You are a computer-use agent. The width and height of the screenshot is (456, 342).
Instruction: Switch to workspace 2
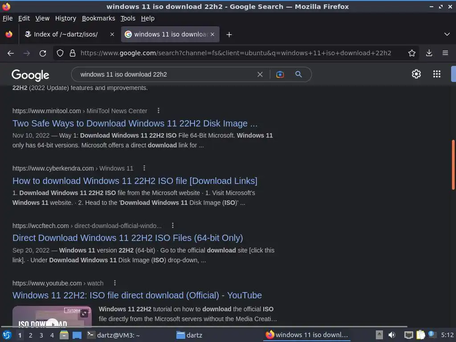(31, 335)
